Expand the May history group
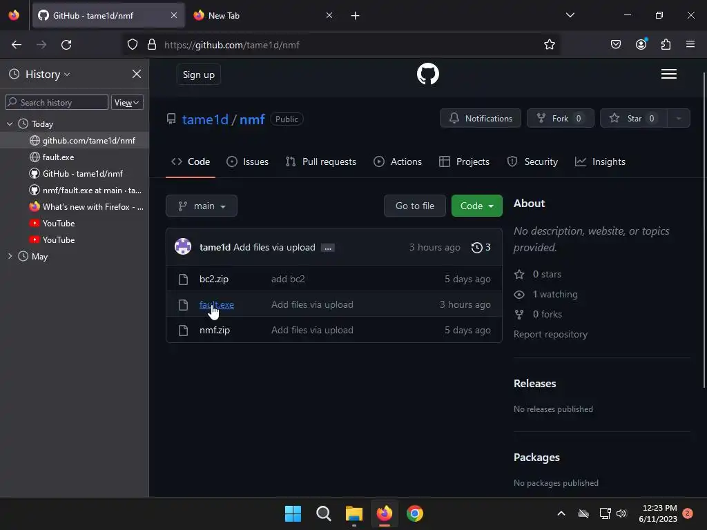The height and width of the screenshot is (530, 707). coord(10,256)
